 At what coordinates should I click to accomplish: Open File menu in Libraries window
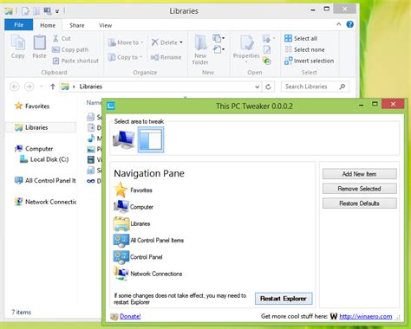[19, 25]
